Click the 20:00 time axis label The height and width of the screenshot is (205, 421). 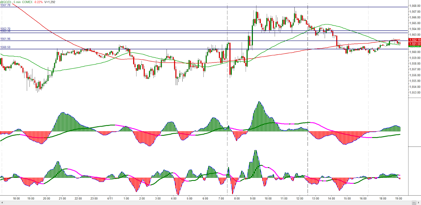[47, 198]
